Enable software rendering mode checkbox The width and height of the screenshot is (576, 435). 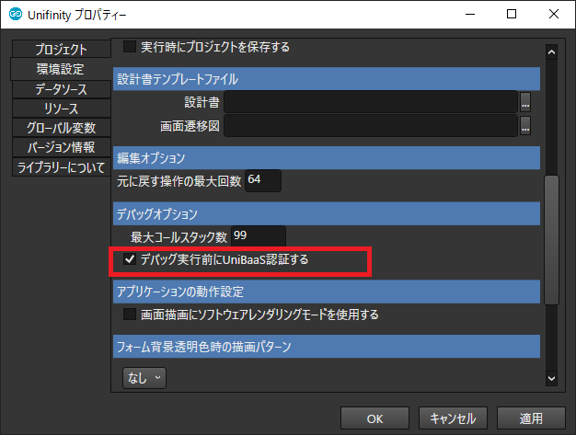(130, 315)
